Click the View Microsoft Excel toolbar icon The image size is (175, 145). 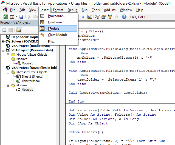6,17
